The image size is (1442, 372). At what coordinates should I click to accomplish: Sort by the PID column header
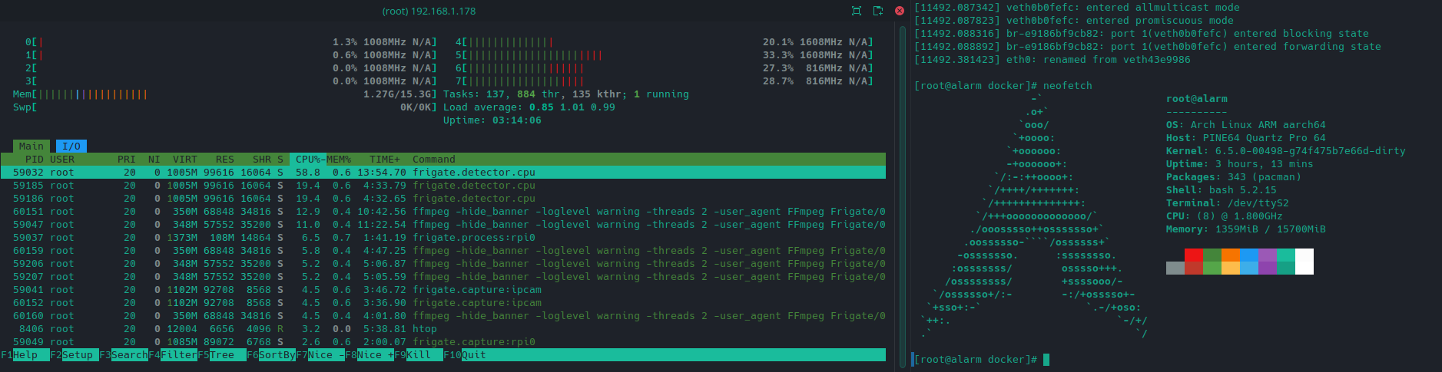point(35,159)
